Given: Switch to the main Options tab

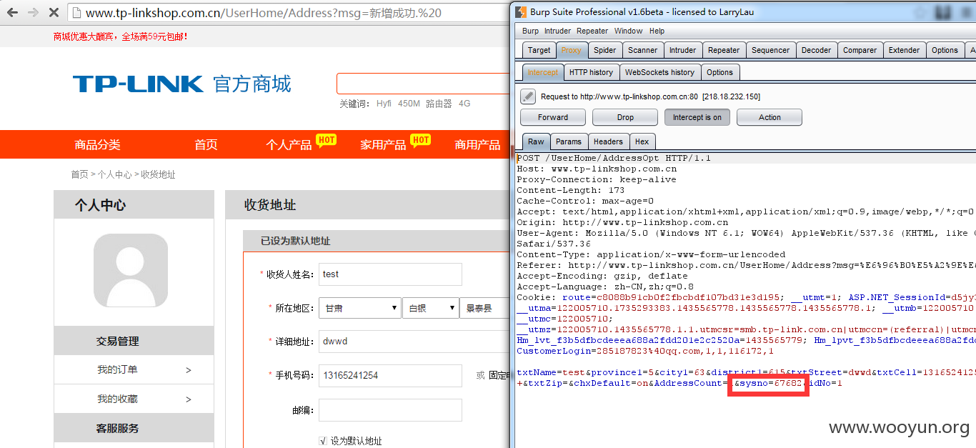Looking at the screenshot, I should (x=945, y=50).
